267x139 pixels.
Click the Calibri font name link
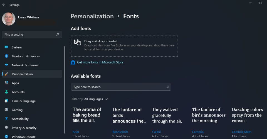157,132
